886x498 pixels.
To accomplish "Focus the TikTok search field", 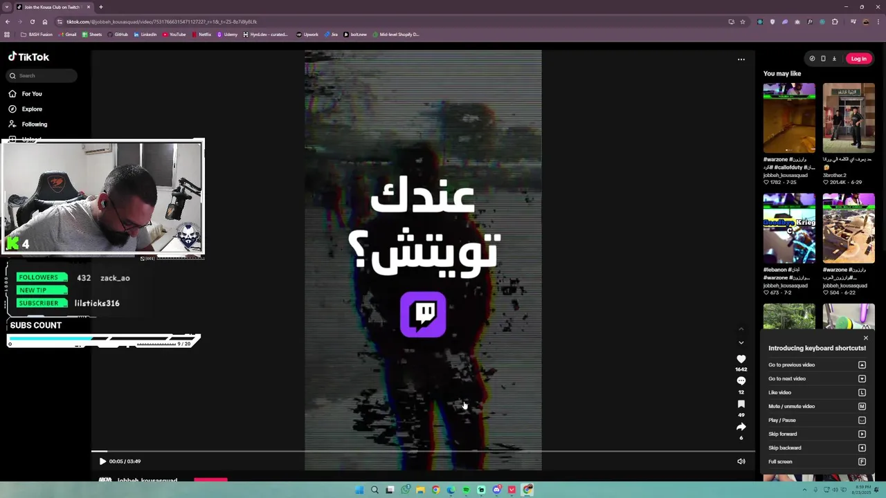I will pyautogui.click(x=42, y=75).
